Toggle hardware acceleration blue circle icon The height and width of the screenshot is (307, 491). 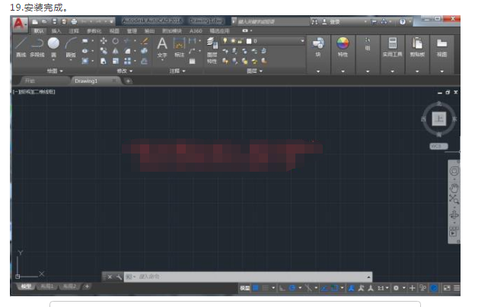[x=434, y=288]
